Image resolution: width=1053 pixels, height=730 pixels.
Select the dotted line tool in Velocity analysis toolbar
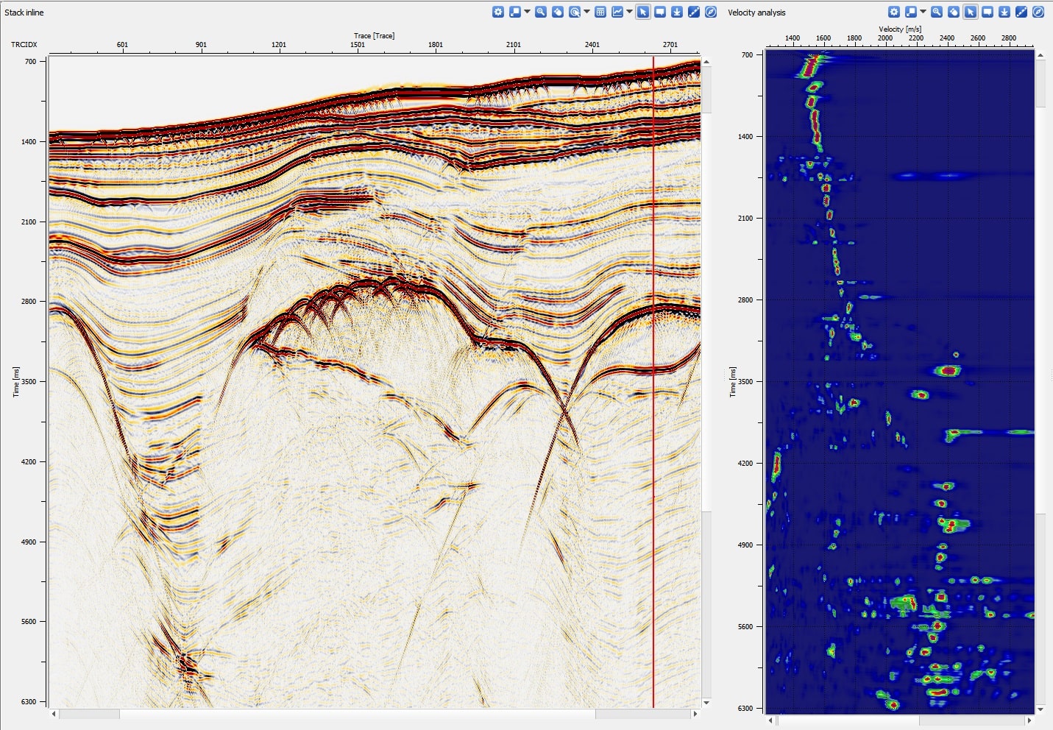1021,12
